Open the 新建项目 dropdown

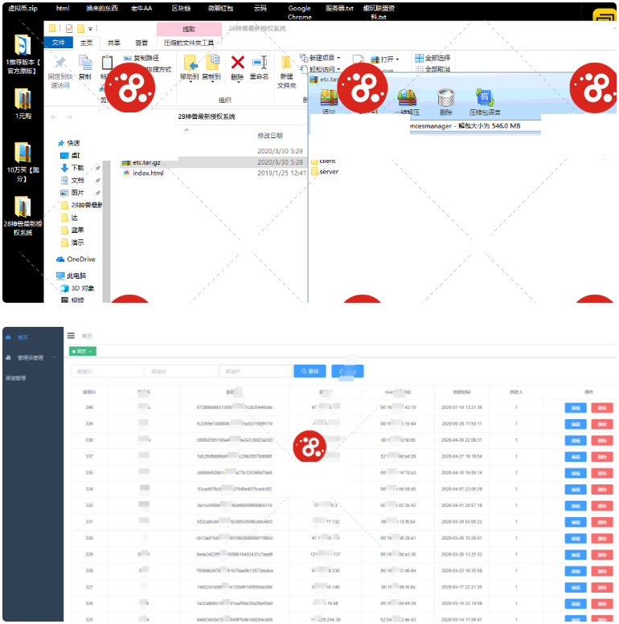321,58
